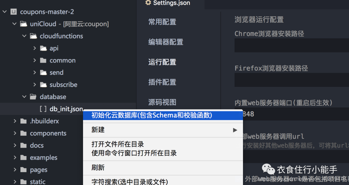Click the gear icon on Settings.json tab

(x=148, y=3)
